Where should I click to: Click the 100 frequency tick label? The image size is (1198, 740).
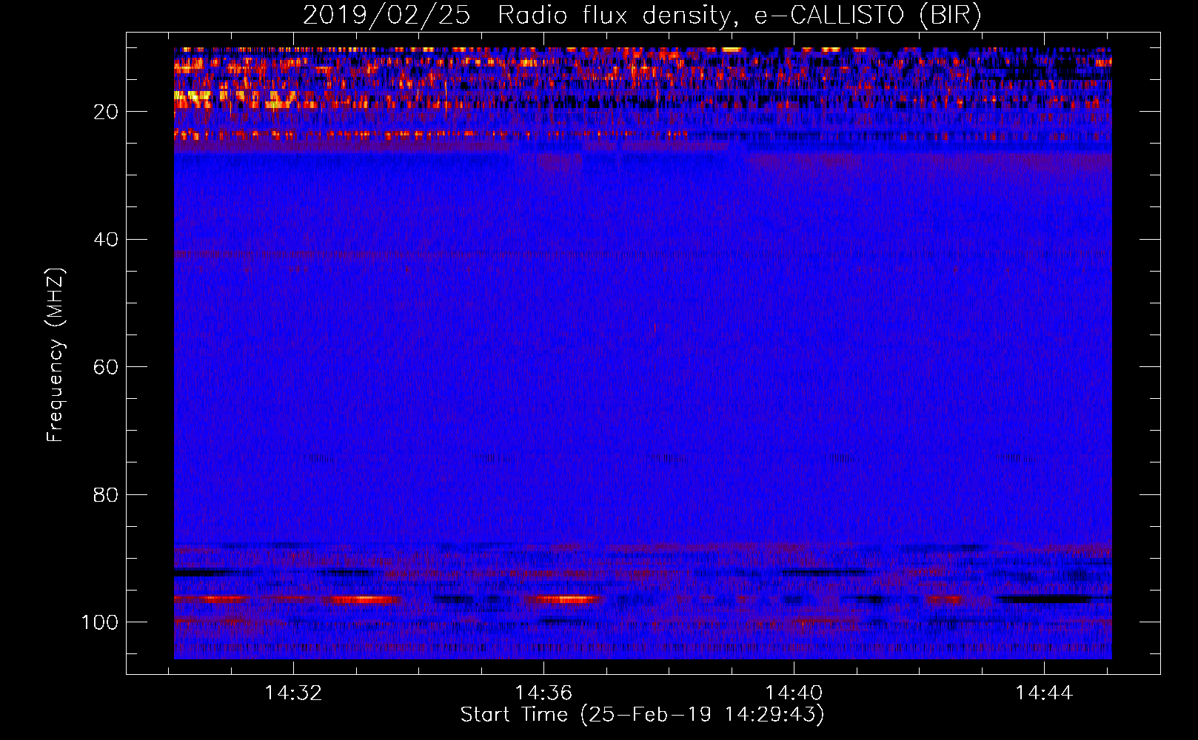99,622
